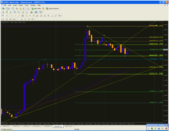Toggle the Expert Advisors button
The height and width of the screenshot is (131, 169).
(x=52, y=8)
